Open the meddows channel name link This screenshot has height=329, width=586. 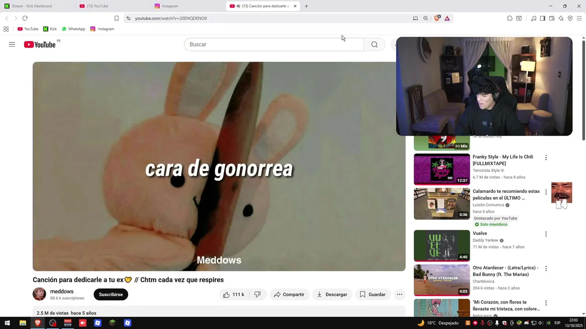click(62, 292)
